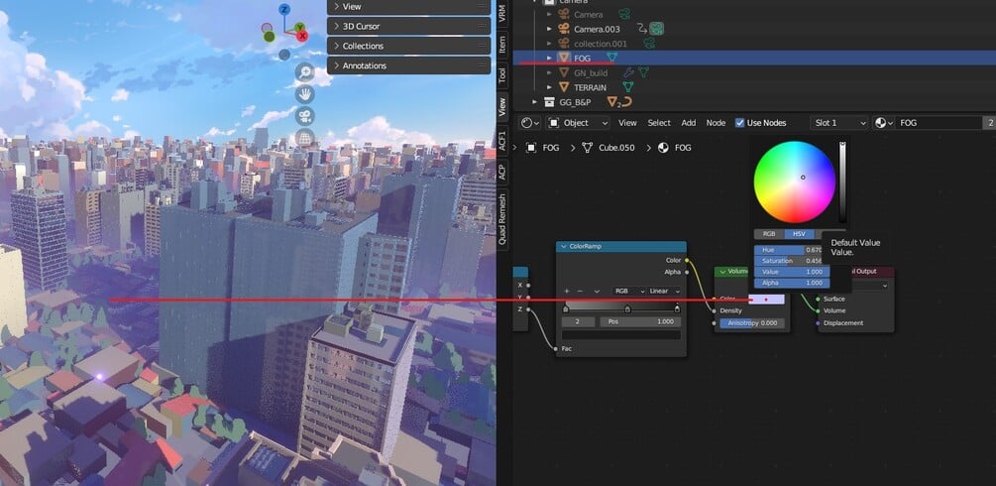This screenshot has width=996, height=486.
Task: Collapse the ColorRamp node chevron
Action: point(563,246)
